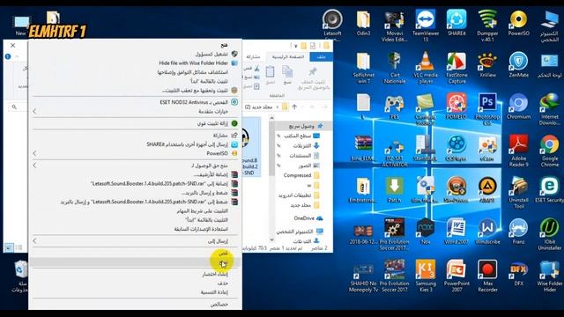Launch Google Chrome from desktop
Image resolution: width=564 pixels, height=317 pixels.
click(549, 151)
